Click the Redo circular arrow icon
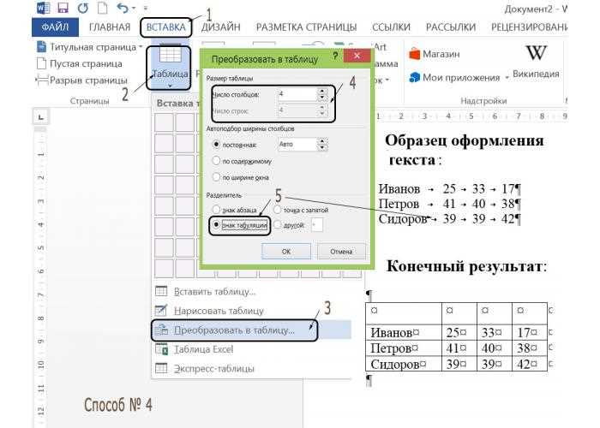 click(x=82, y=8)
